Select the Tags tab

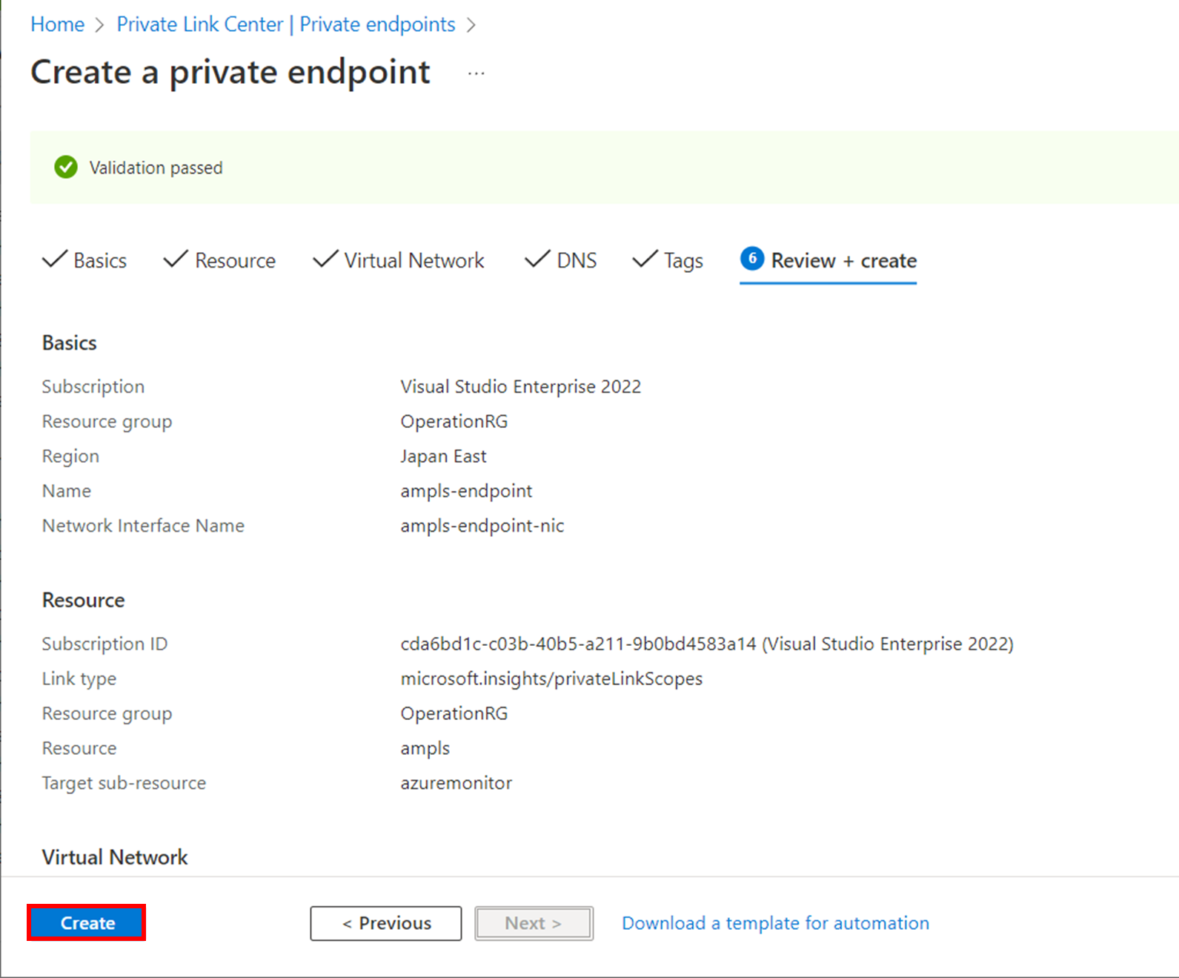tap(683, 261)
